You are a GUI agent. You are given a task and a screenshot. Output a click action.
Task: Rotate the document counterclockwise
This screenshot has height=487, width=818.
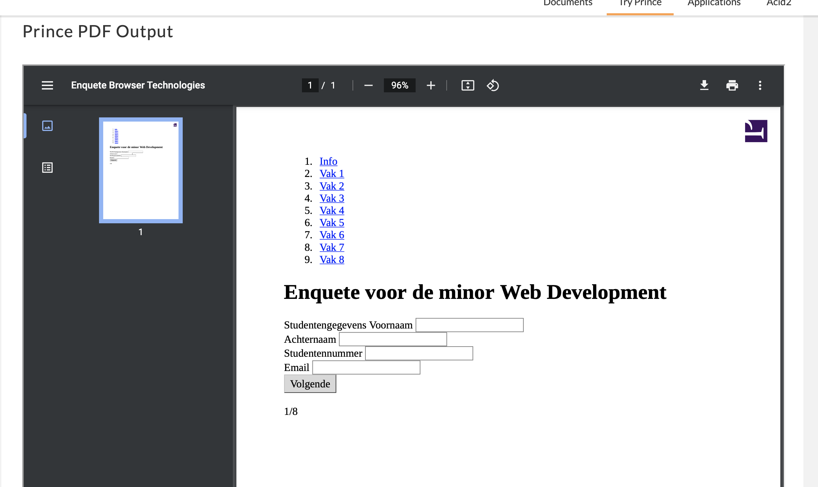coord(493,85)
